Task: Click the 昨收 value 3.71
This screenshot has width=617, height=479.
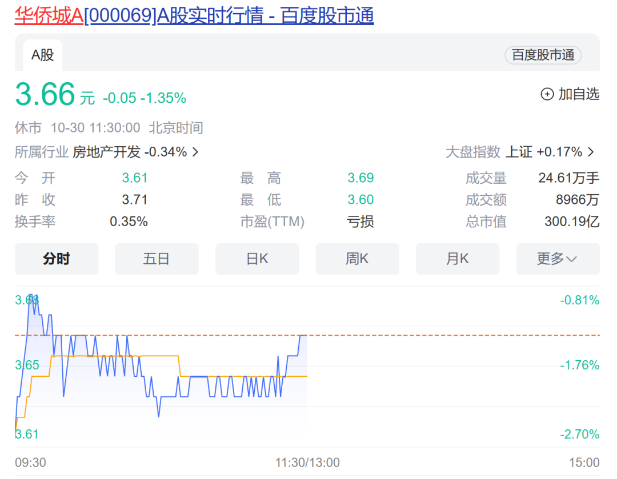Action: pos(135,200)
